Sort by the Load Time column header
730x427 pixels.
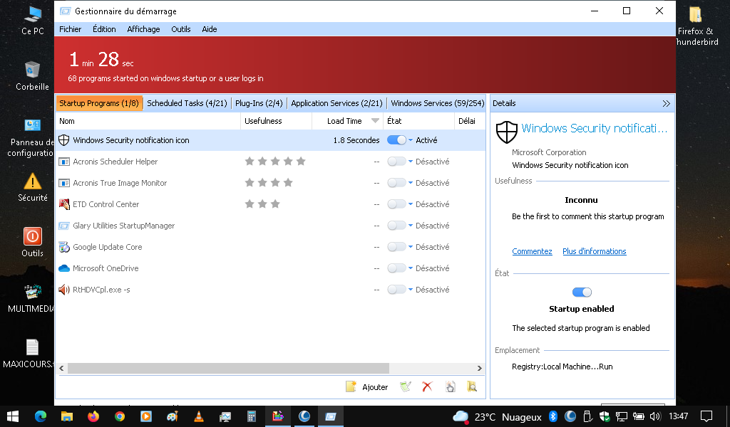coord(347,121)
